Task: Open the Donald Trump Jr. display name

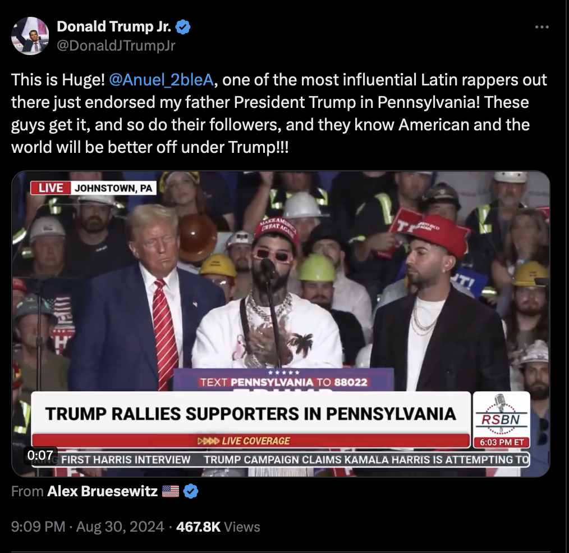Action: click(x=114, y=26)
